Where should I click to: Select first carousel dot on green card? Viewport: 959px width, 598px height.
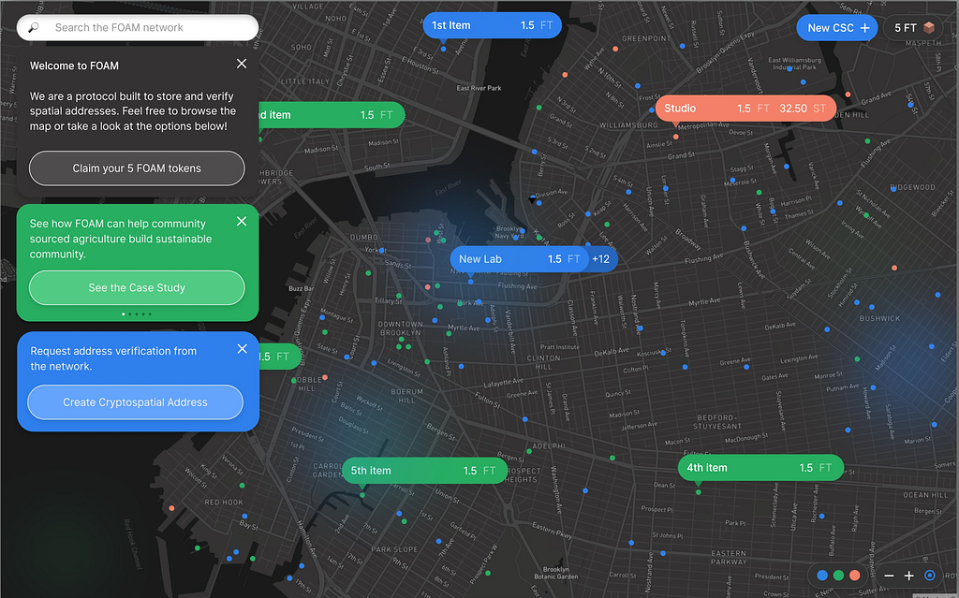(x=123, y=314)
